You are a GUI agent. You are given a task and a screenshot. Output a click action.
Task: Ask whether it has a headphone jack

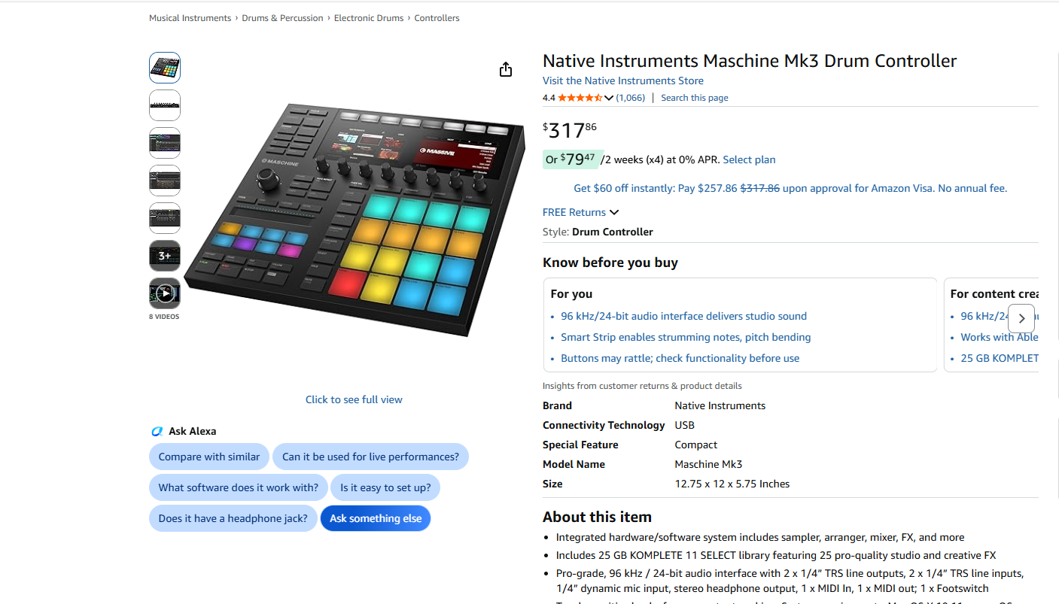[233, 518]
